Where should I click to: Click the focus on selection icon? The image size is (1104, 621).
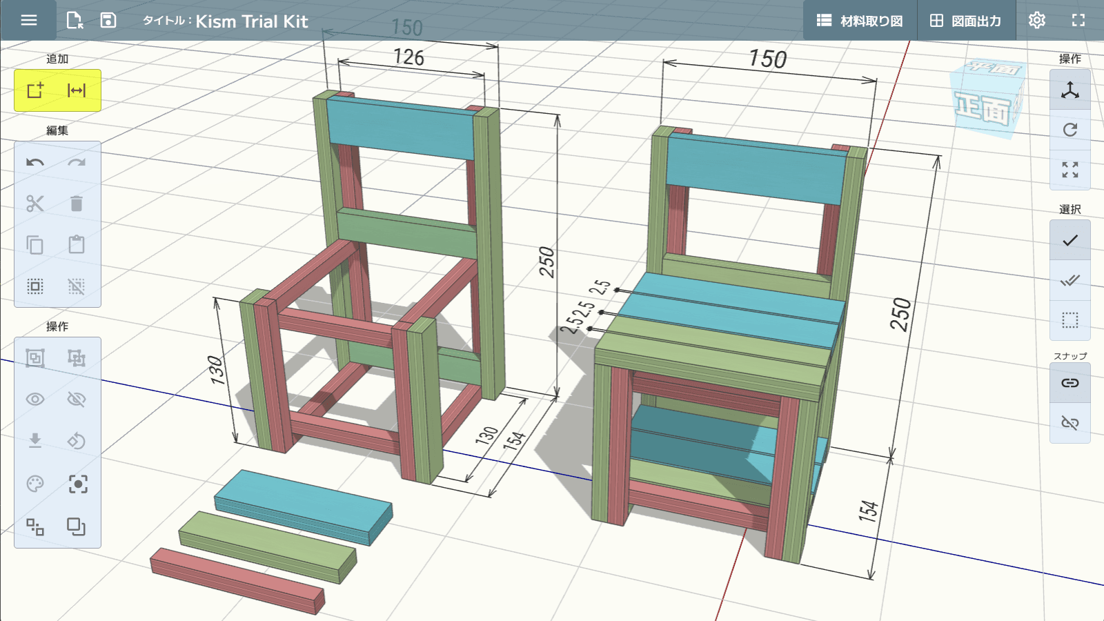78,484
